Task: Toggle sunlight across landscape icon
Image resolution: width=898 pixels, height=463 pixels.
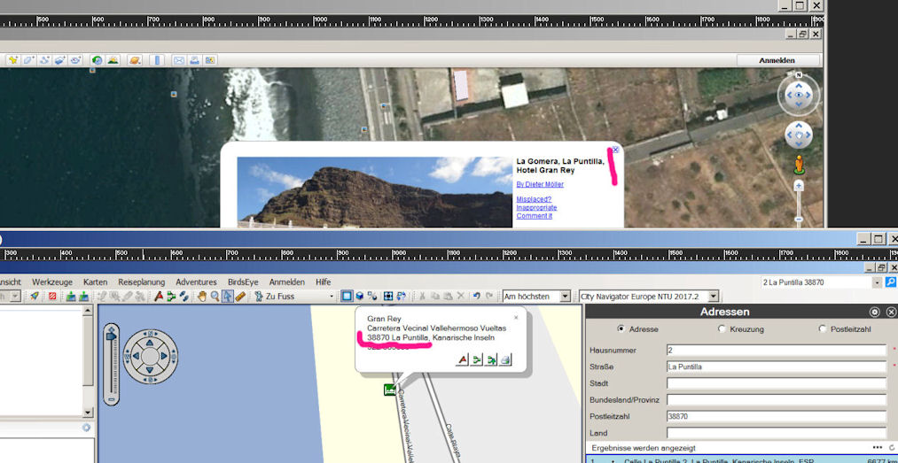Action: click(x=113, y=60)
